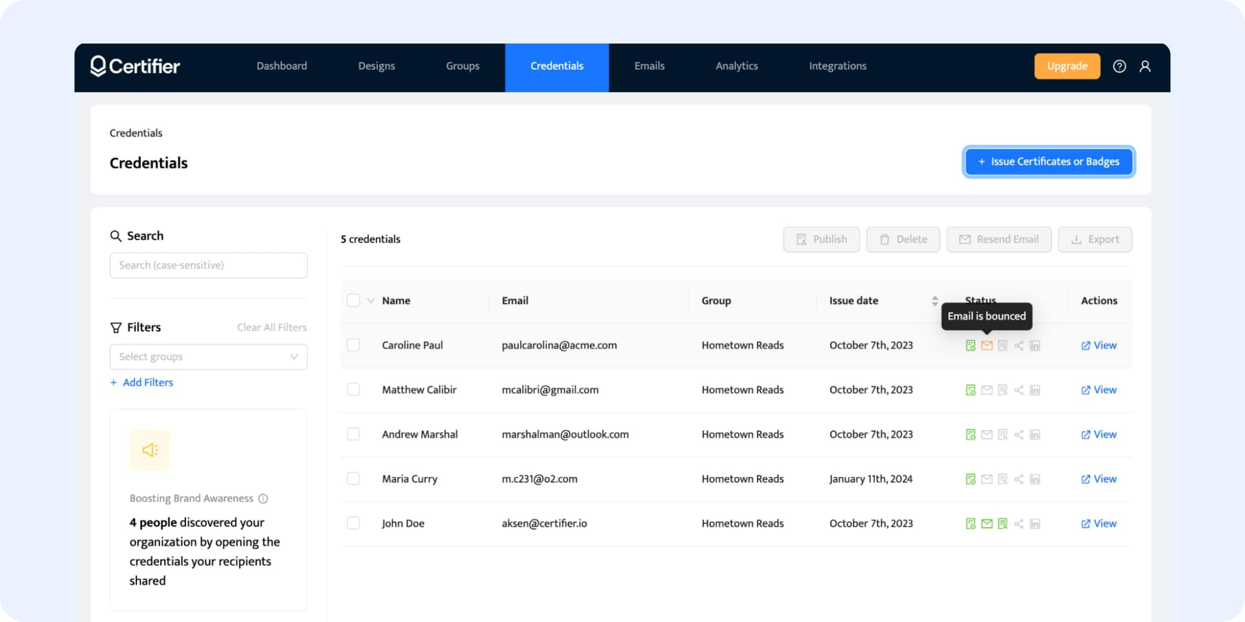Viewport: 1245px width, 622px height.
Task: Open the user account profile icon
Action: pyautogui.click(x=1145, y=66)
